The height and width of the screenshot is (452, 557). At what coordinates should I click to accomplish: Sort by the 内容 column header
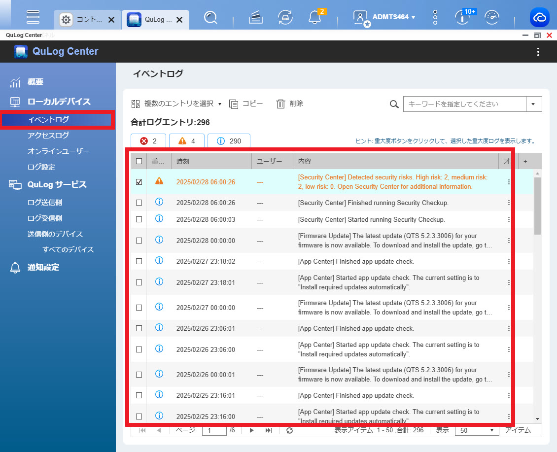[396, 161]
